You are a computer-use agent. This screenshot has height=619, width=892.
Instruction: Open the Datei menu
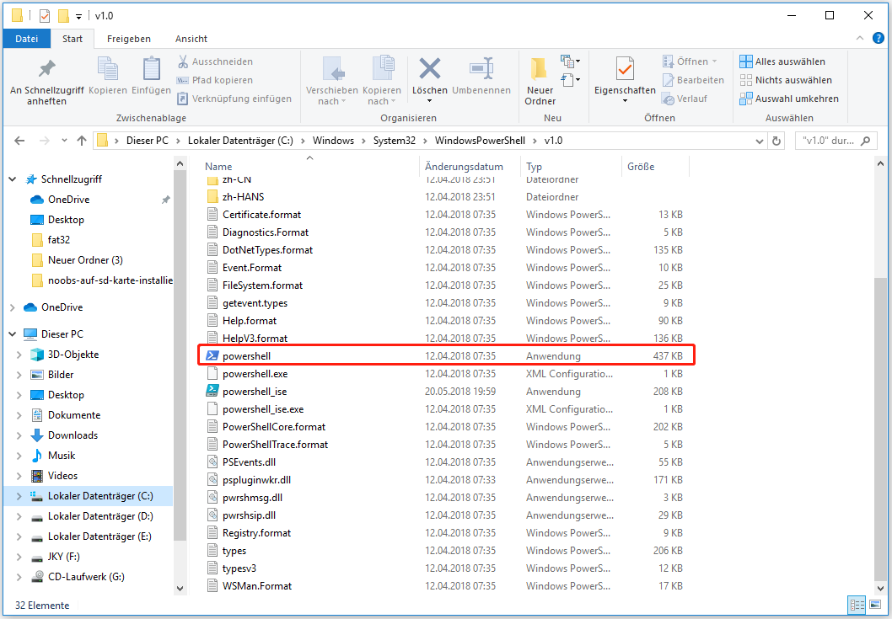point(26,39)
